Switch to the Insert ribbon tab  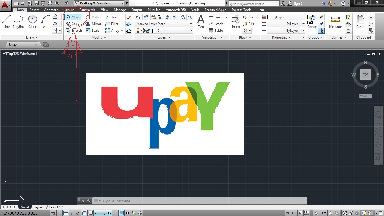[x=34, y=10]
